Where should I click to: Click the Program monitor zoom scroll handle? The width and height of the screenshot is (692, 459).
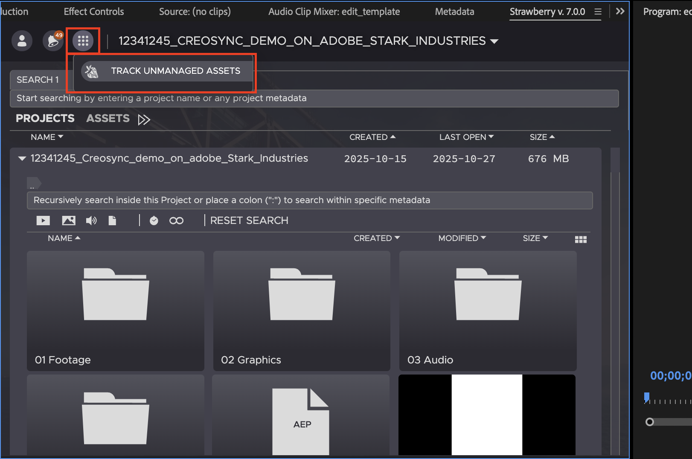(x=649, y=422)
